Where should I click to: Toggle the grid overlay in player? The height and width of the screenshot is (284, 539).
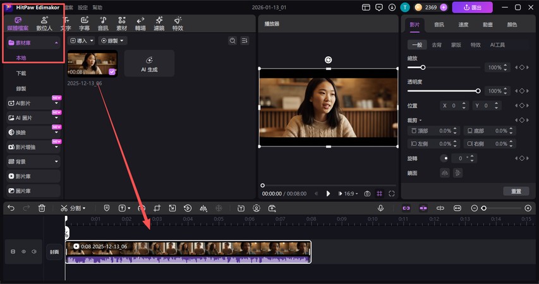pyautogui.click(x=379, y=194)
